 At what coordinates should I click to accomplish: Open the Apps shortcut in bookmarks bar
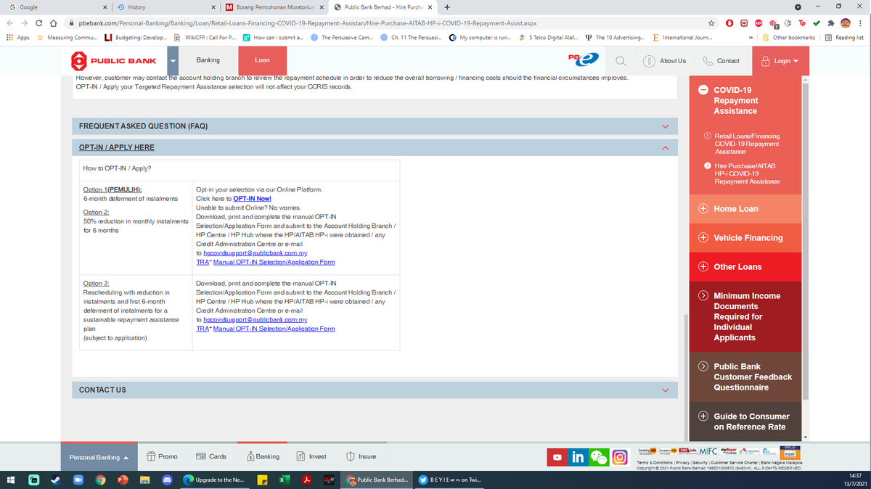pyautogui.click(x=17, y=37)
